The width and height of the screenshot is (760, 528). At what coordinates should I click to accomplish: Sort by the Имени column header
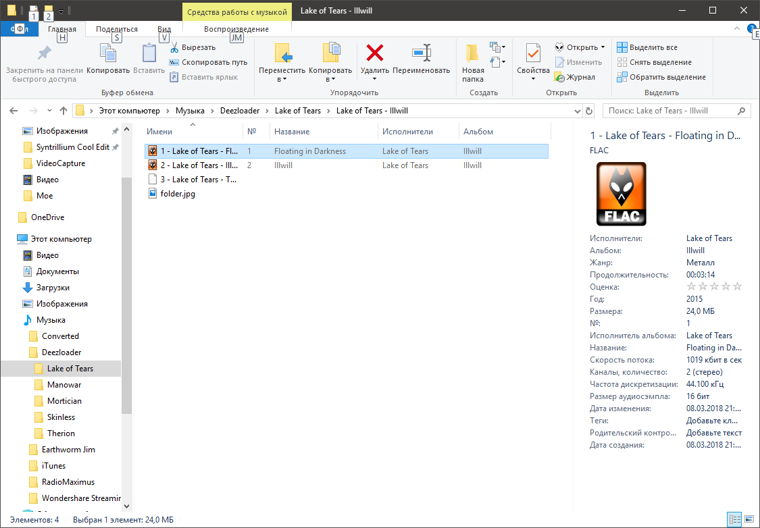pos(193,131)
